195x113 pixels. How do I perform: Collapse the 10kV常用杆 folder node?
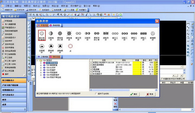tap(37, 61)
